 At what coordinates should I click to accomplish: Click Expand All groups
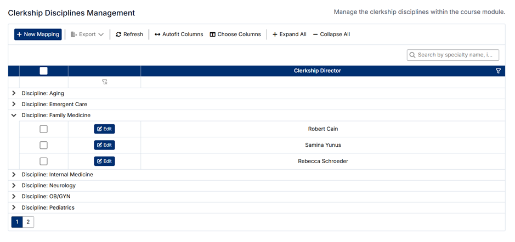click(289, 34)
